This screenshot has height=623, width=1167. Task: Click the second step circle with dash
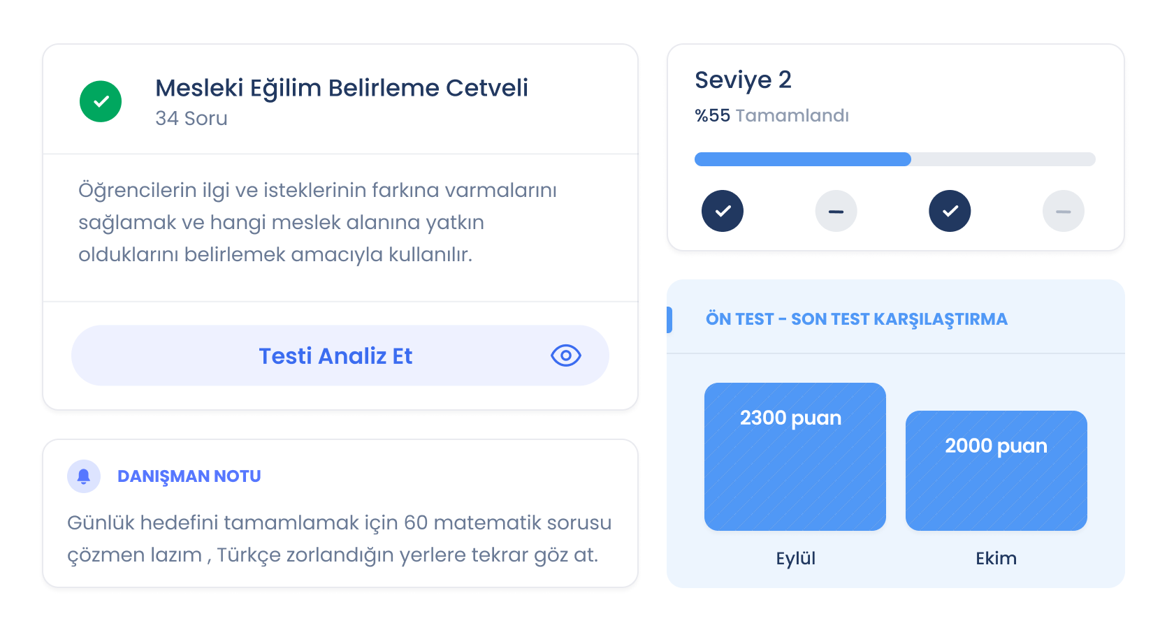coord(836,211)
